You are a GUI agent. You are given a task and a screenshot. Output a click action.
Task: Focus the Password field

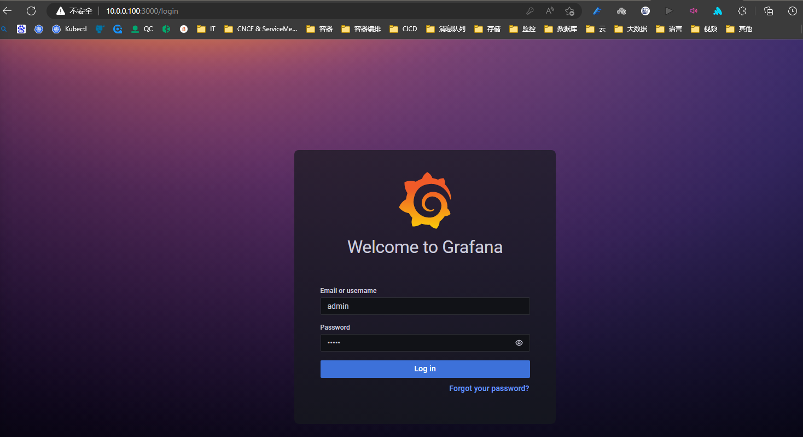(425, 343)
